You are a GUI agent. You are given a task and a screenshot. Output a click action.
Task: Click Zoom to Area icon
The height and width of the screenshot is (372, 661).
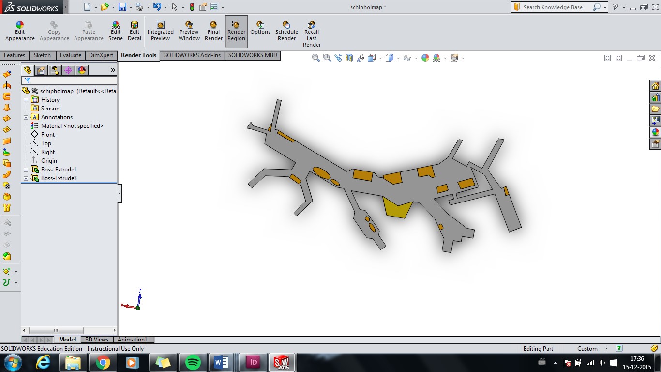pyautogui.click(x=327, y=58)
